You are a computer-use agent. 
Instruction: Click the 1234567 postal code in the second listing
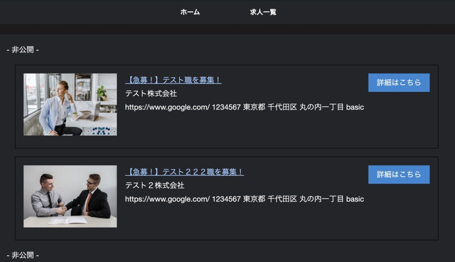pos(226,199)
